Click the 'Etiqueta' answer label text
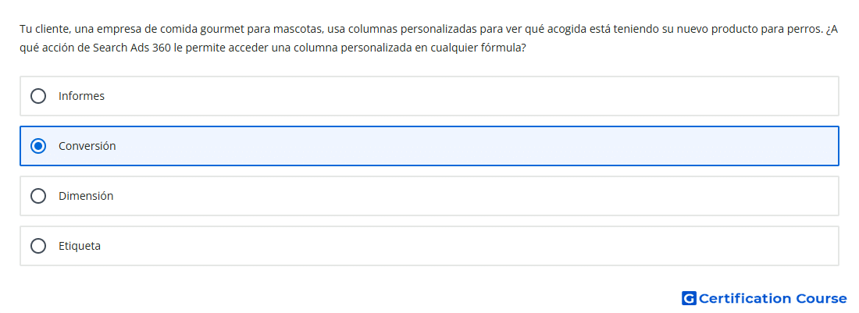This screenshot has height=313, width=859. [x=80, y=246]
